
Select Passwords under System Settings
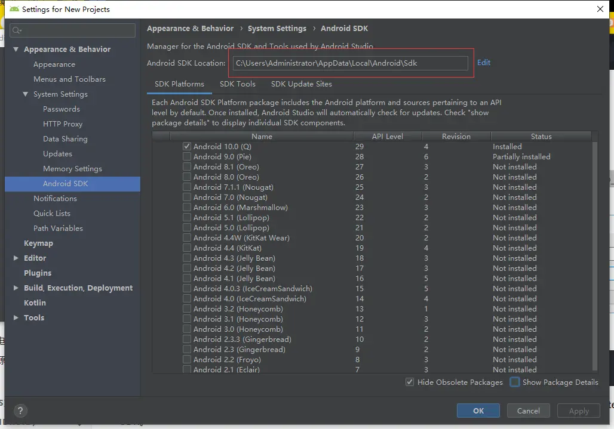coord(61,109)
